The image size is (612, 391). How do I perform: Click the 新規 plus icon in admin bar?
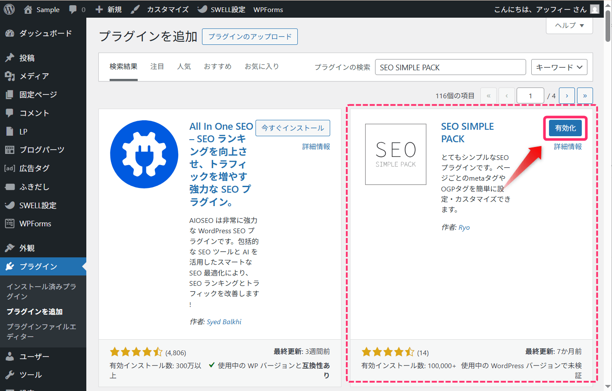[101, 9]
